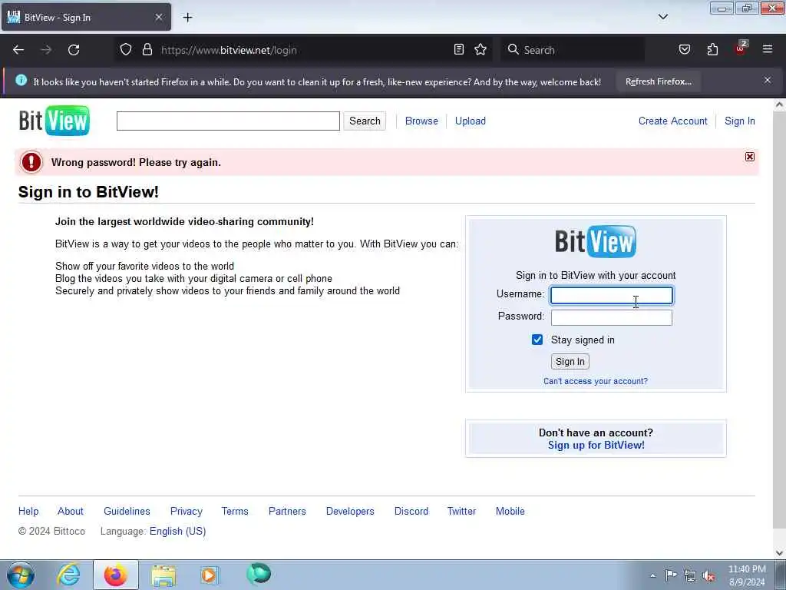Click the Password input field
Screen dimensions: 786x590
pyautogui.click(x=612, y=317)
